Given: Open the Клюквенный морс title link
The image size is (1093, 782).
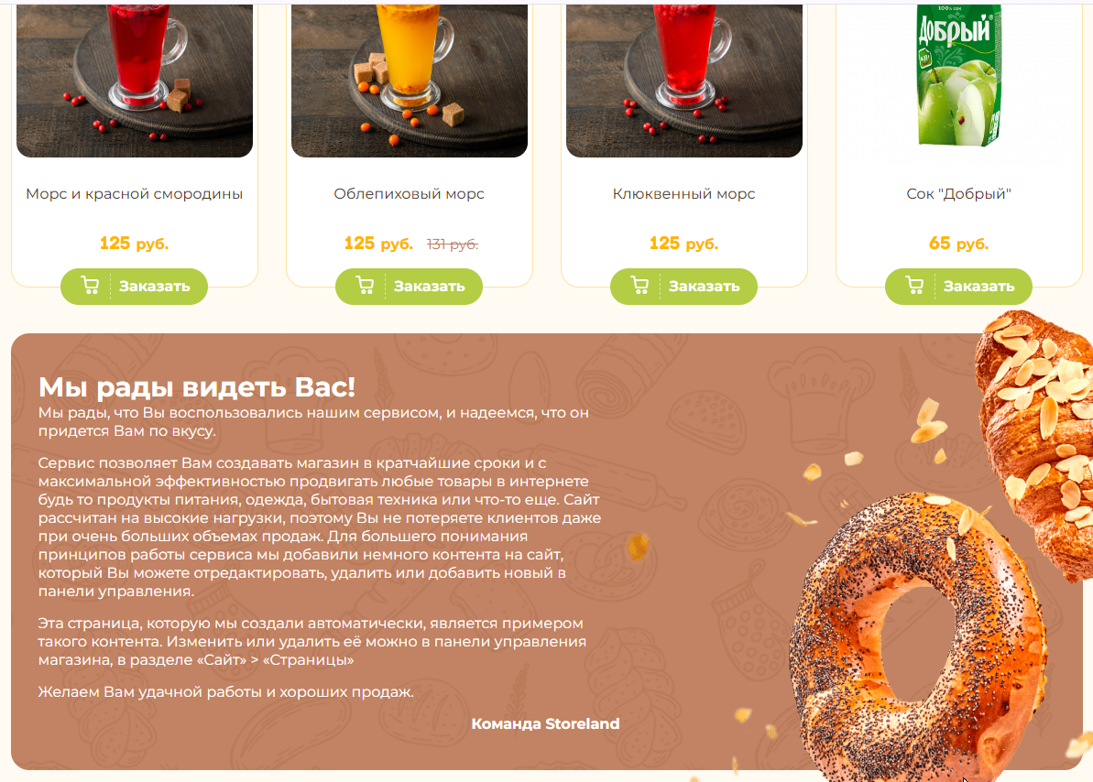Looking at the screenshot, I should pyautogui.click(x=683, y=194).
